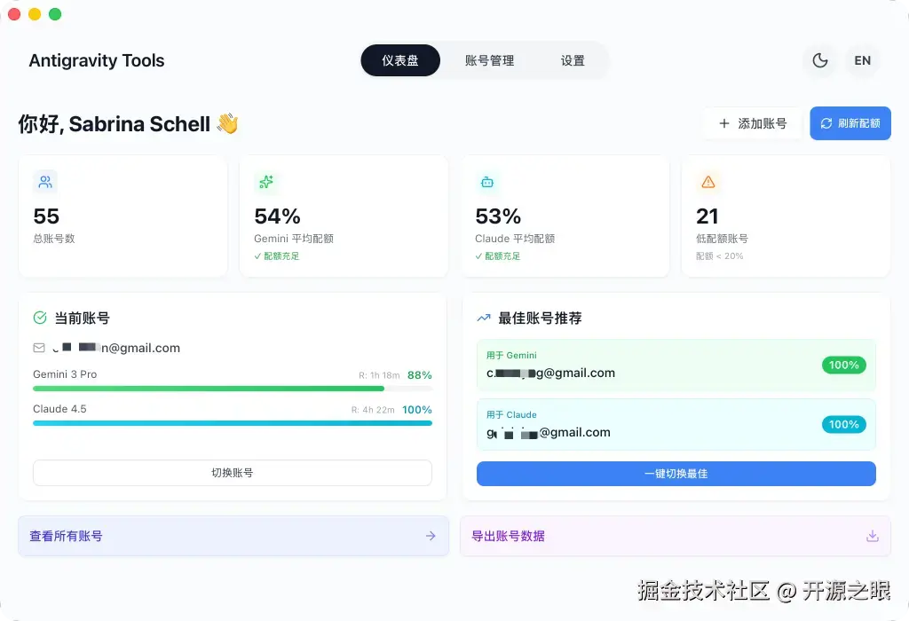The image size is (909, 621).
Task: Switch to the 账号管理 tab
Action: pos(491,60)
